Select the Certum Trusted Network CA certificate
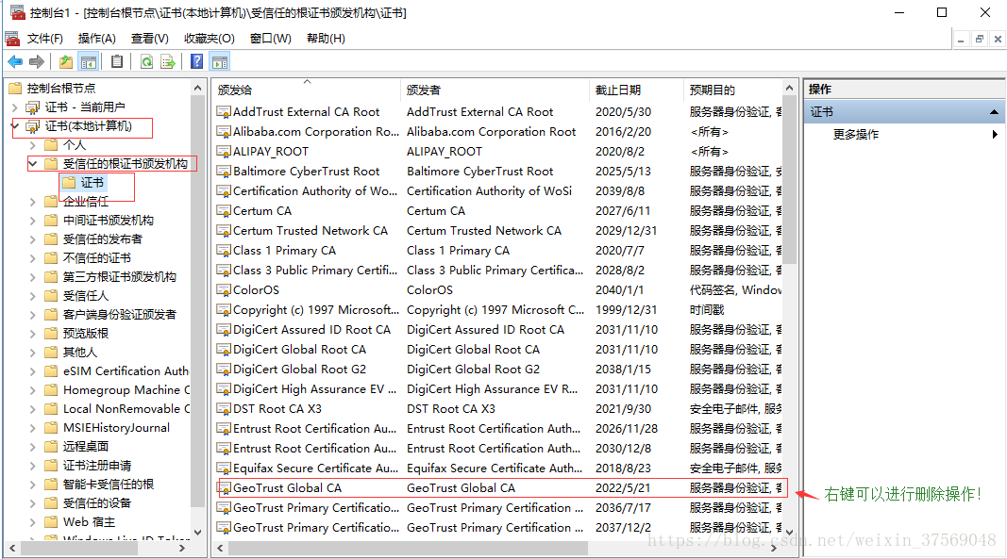 498,231
